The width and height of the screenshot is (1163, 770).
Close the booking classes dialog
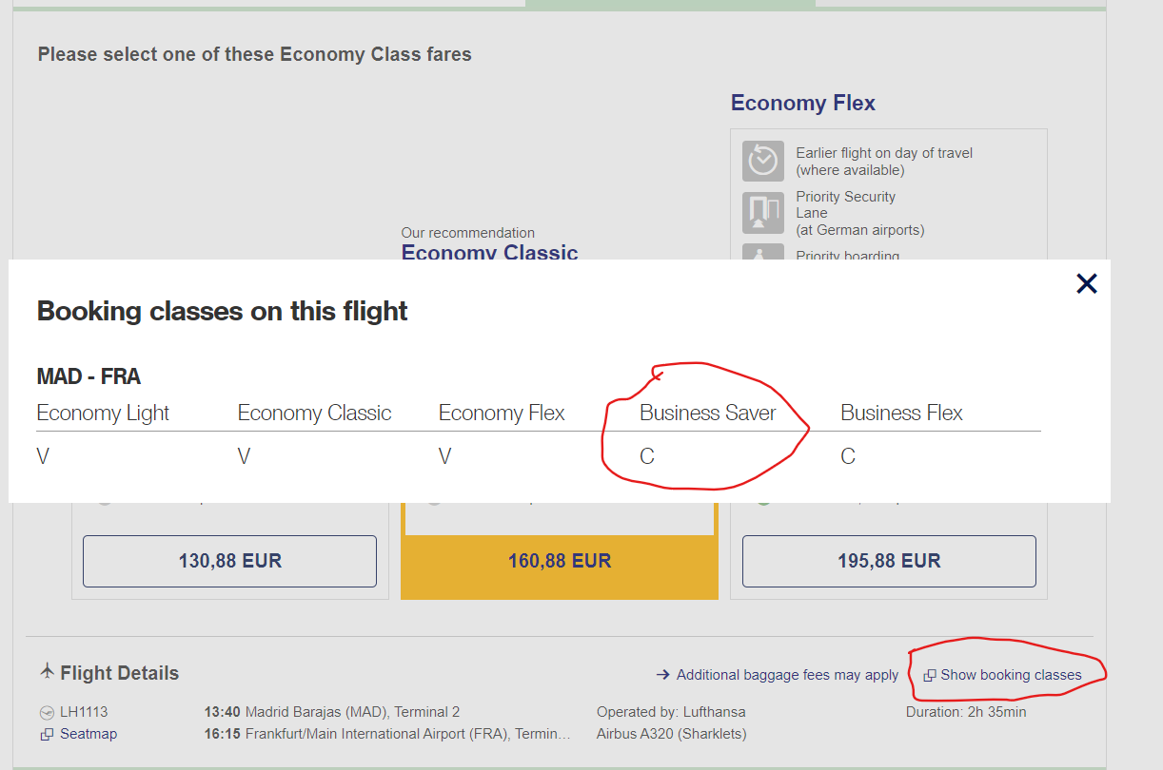point(1086,283)
